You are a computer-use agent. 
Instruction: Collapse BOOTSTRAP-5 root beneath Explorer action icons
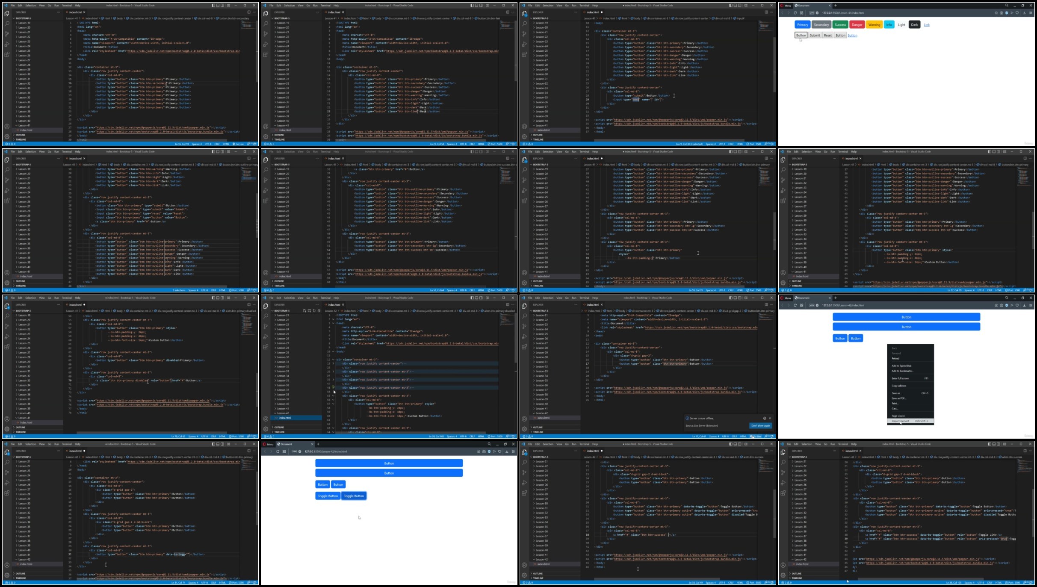tap(282, 311)
